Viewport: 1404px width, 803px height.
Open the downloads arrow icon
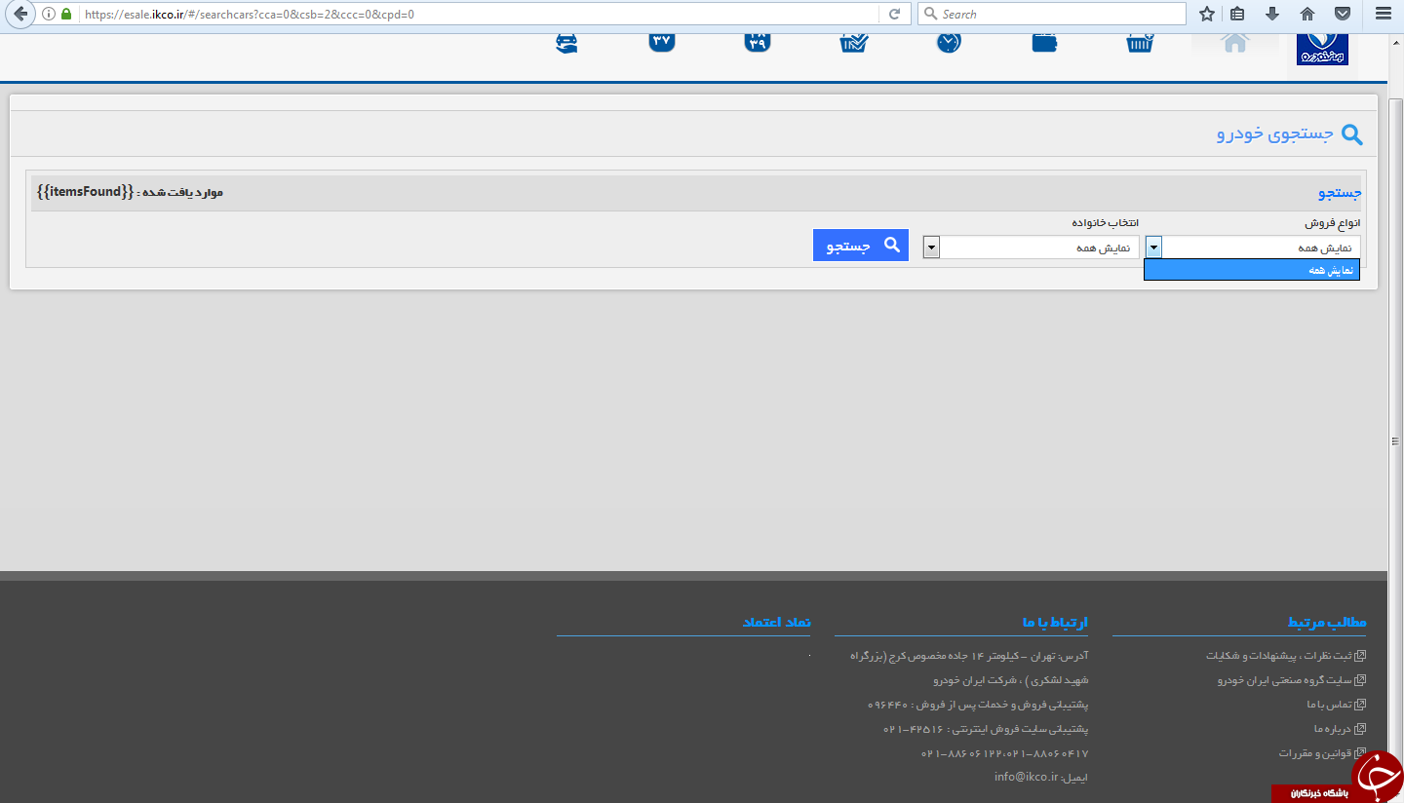click(x=1272, y=14)
